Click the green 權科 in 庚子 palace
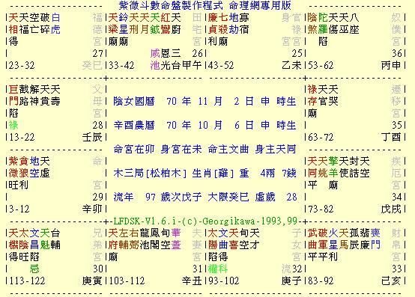The image size is (415, 297). point(218,269)
